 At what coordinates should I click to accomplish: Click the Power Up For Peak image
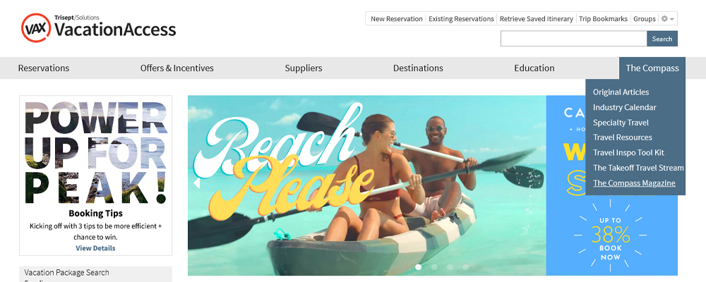click(x=95, y=153)
